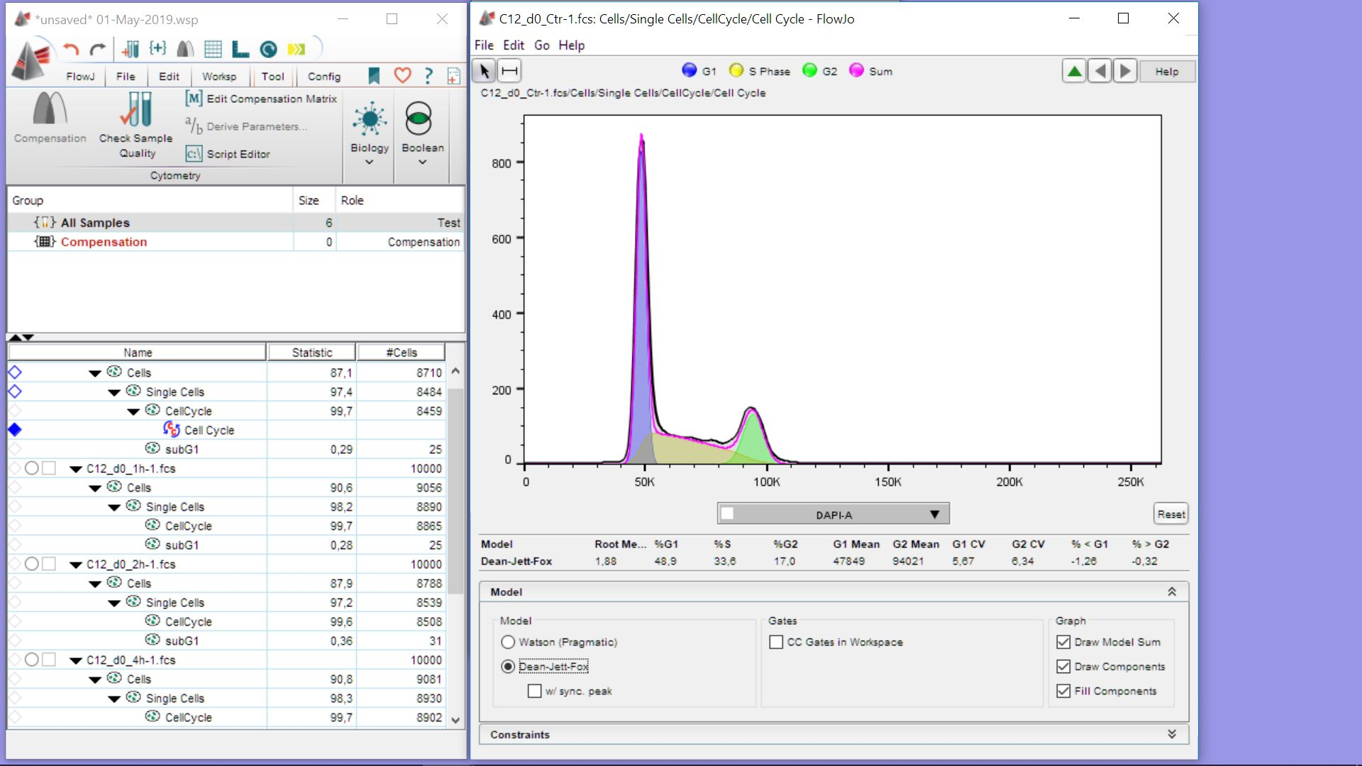1362x766 pixels.
Task: Open the Go menu
Action: (541, 45)
